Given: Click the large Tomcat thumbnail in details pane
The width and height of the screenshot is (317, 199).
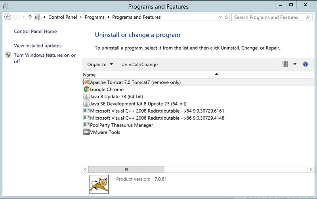Looking at the screenshot, I should (99, 184).
